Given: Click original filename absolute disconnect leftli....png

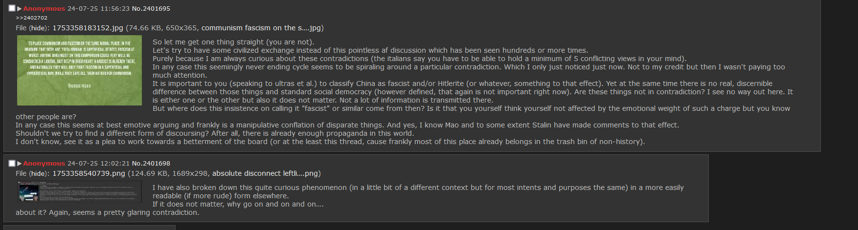Looking at the screenshot, I should click(265, 173).
